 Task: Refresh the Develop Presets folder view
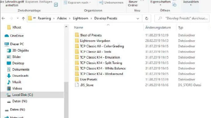[x=147, y=18]
